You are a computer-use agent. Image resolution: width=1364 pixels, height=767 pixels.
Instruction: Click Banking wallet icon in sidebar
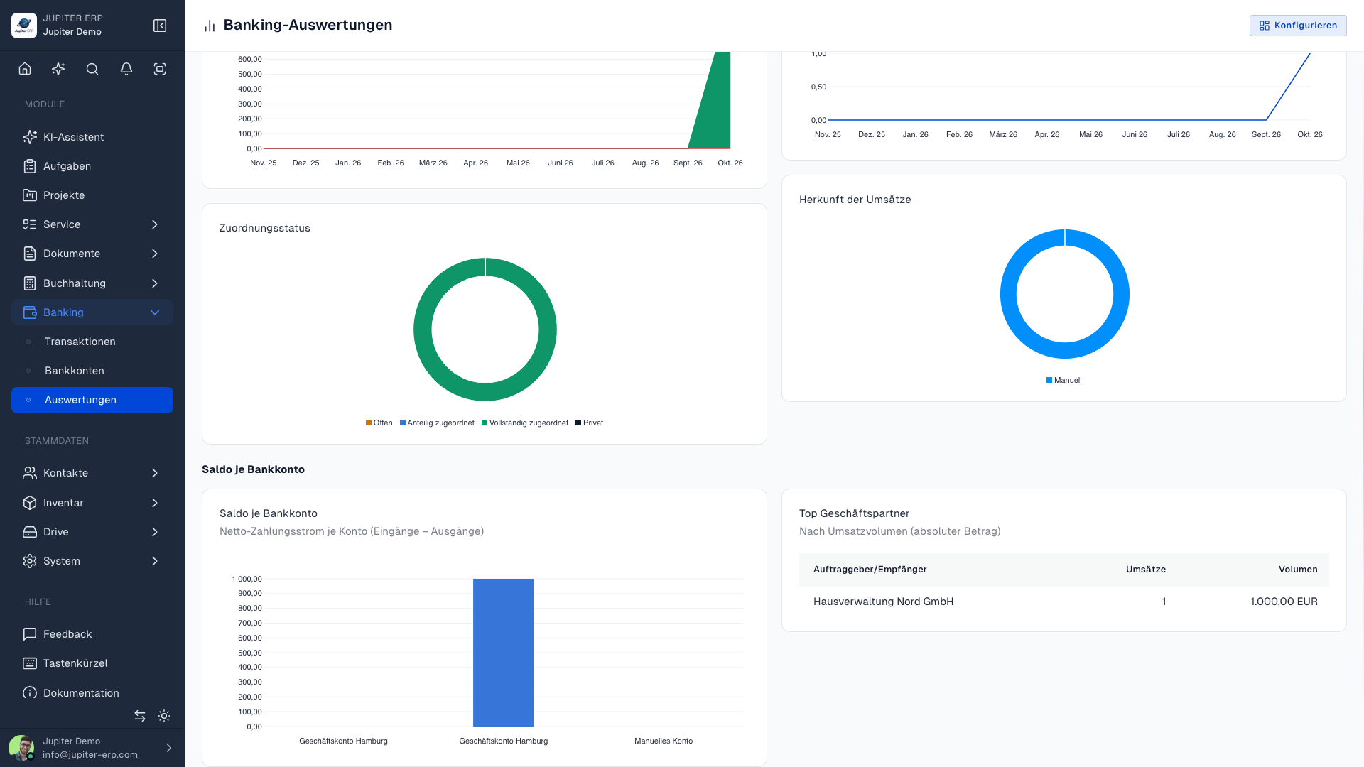tap(30, 312)
